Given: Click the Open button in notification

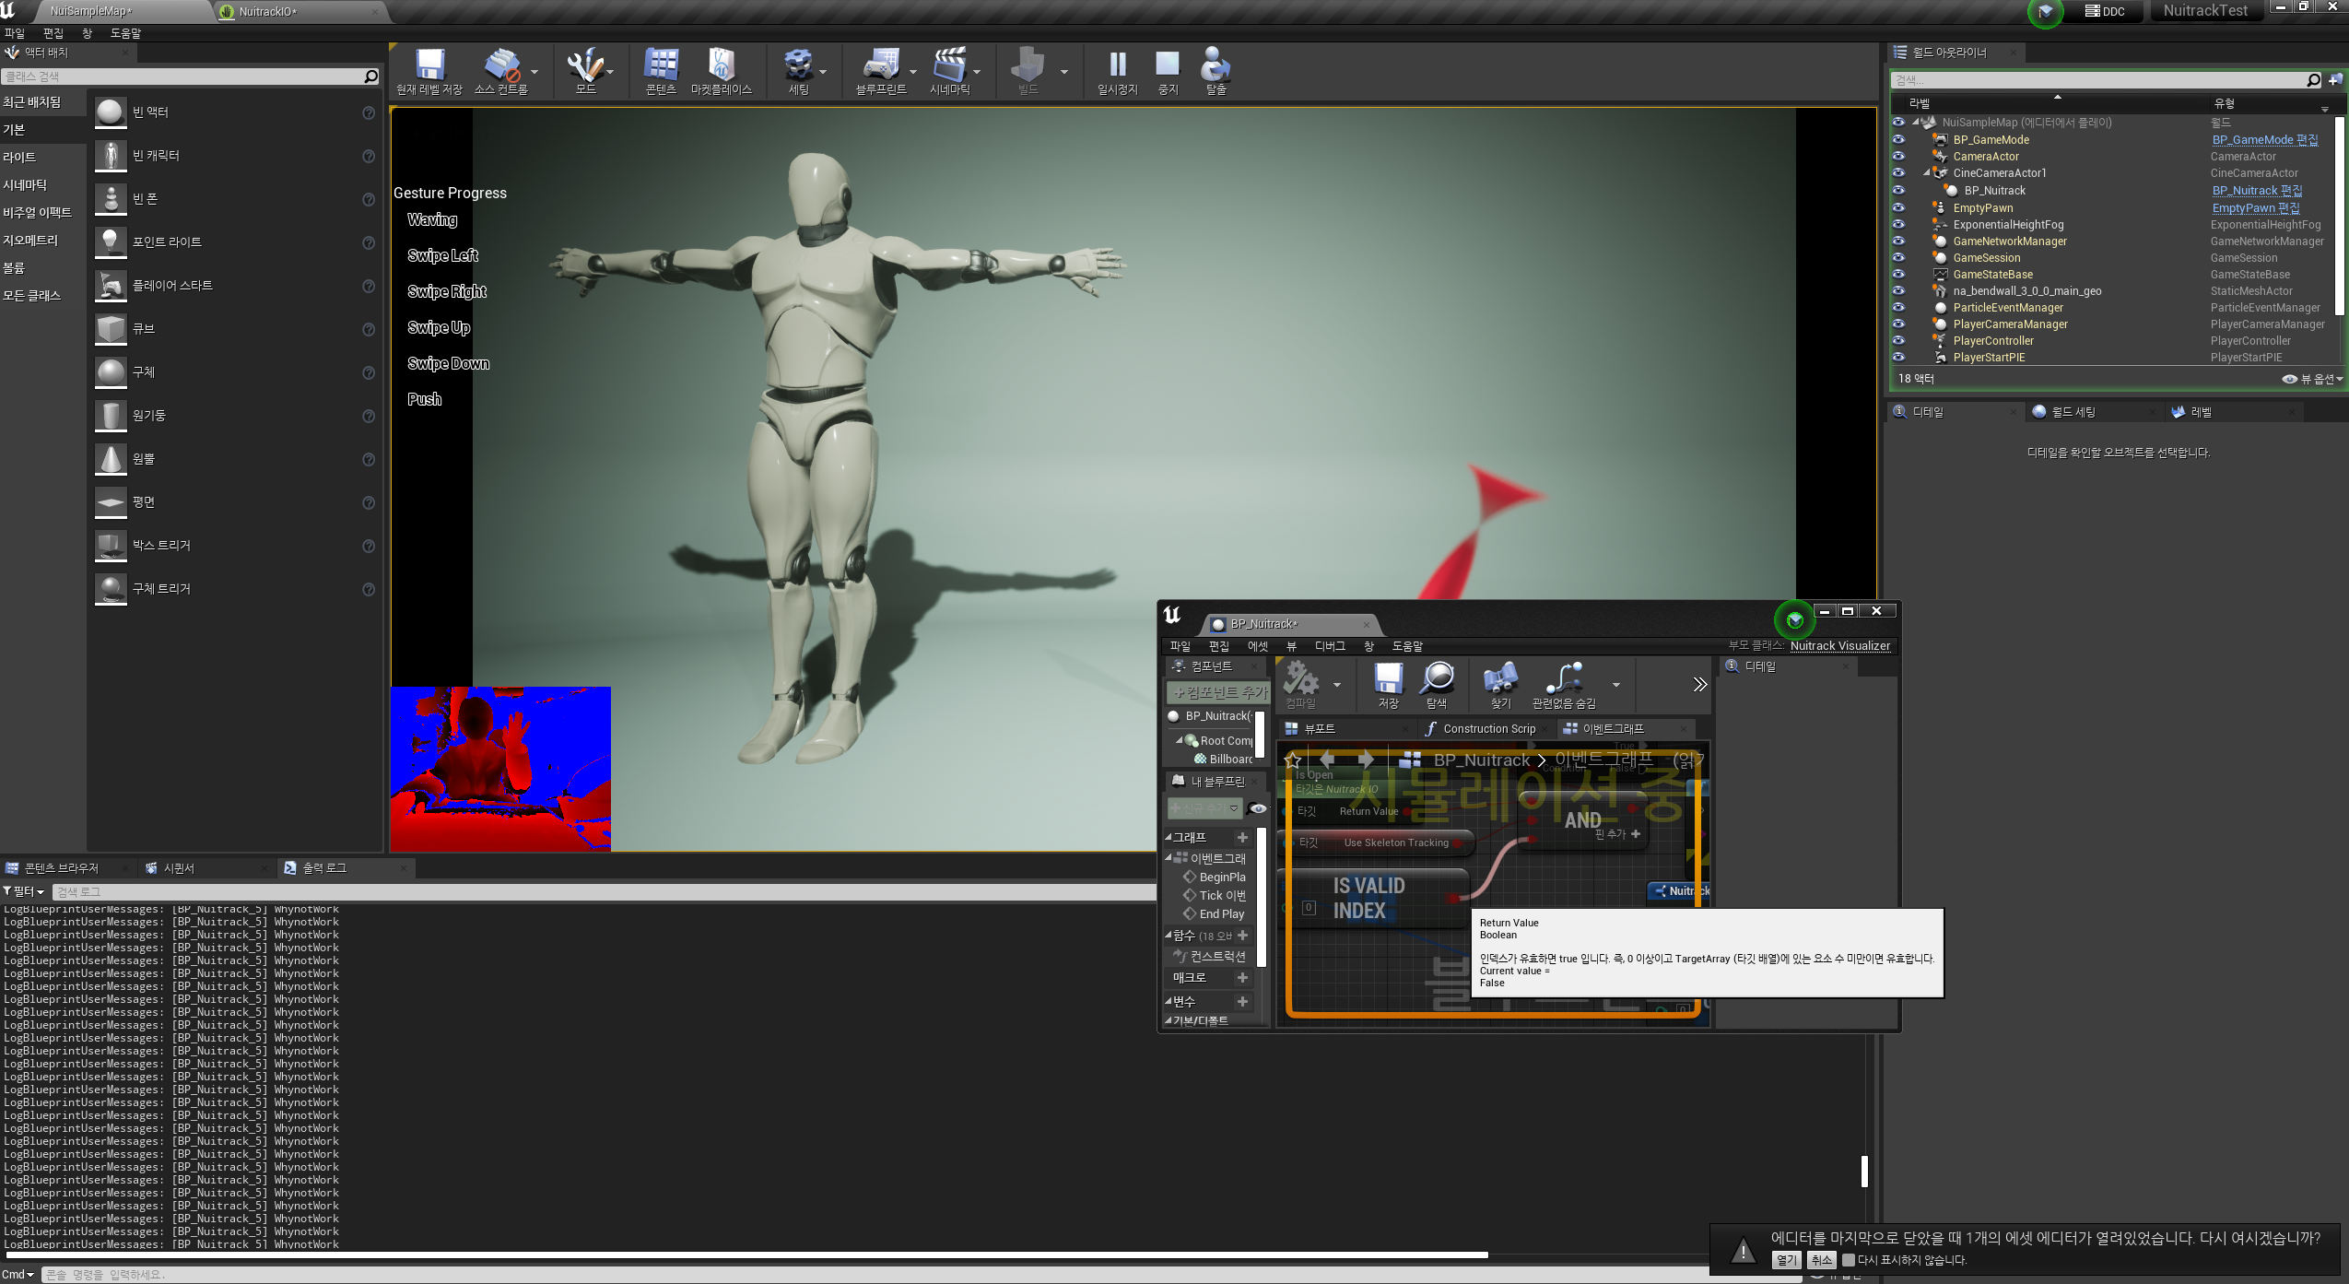Looking at the screenshot, I should [x=1786, y=1260].
